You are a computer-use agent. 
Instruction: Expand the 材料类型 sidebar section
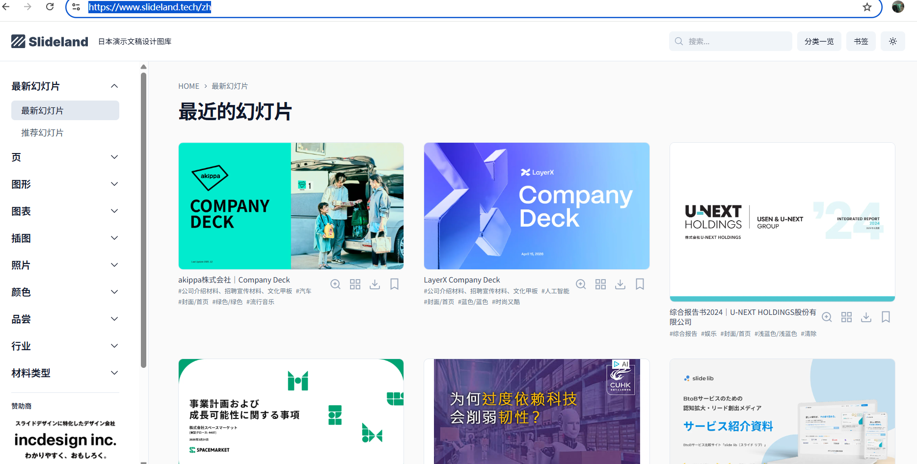(x=114, y=373)
